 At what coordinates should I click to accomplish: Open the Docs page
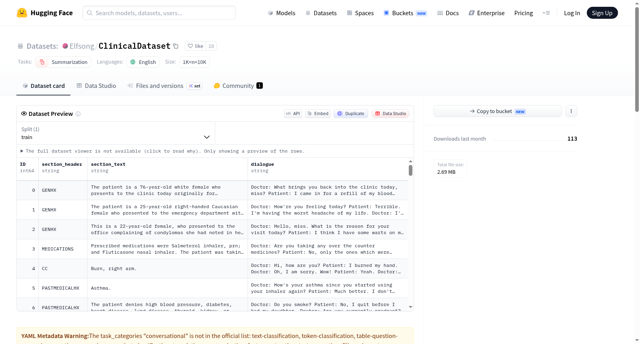click(x=448, y=13)
